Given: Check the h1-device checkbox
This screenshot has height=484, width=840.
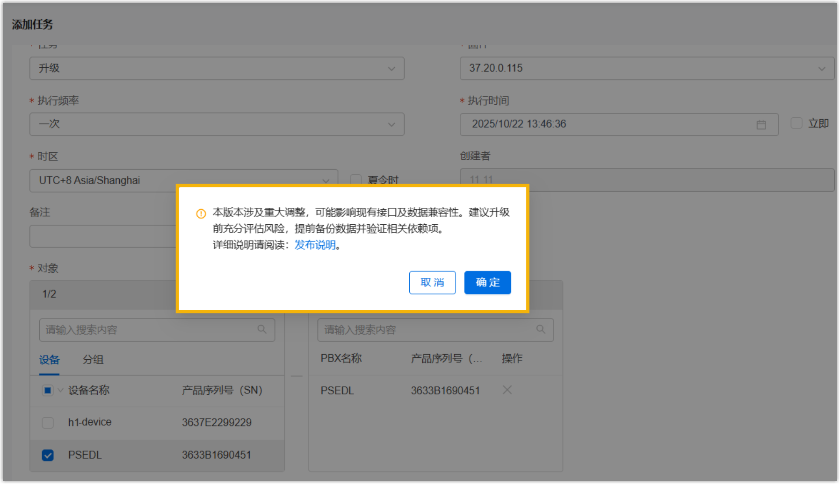Looking at the screenshot, I should (48, 423).
